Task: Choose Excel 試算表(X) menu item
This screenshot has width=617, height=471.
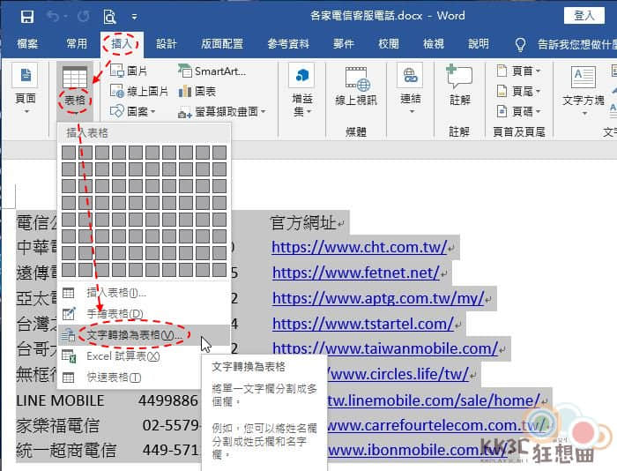Action: (144, 356)
